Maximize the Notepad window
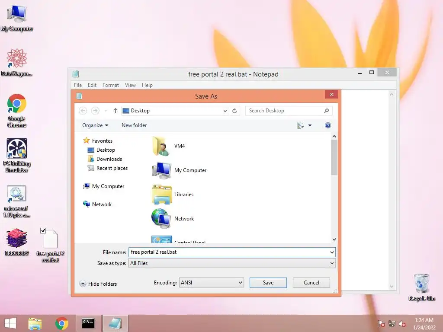This screenshot has height=332, width=443. pyautogui.click(x=372, y=73)
